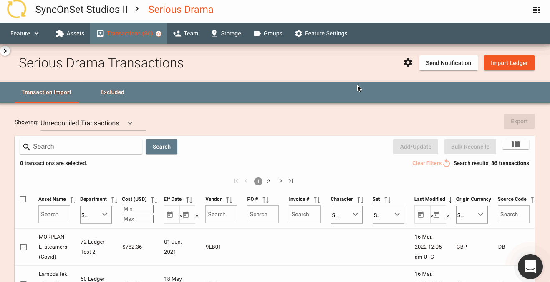The width and height of the screenshot is (550, 282).
Task: Open Last Modified start calendar picker
Action: click(x=421, y=215)
